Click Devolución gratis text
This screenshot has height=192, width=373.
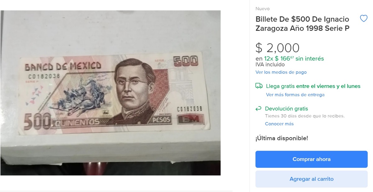(287, 109)
